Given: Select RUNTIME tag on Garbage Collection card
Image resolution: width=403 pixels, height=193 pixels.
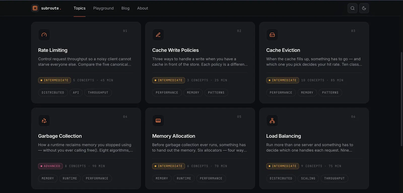Looking at the screenshot, I should click(x=70, y=178).
